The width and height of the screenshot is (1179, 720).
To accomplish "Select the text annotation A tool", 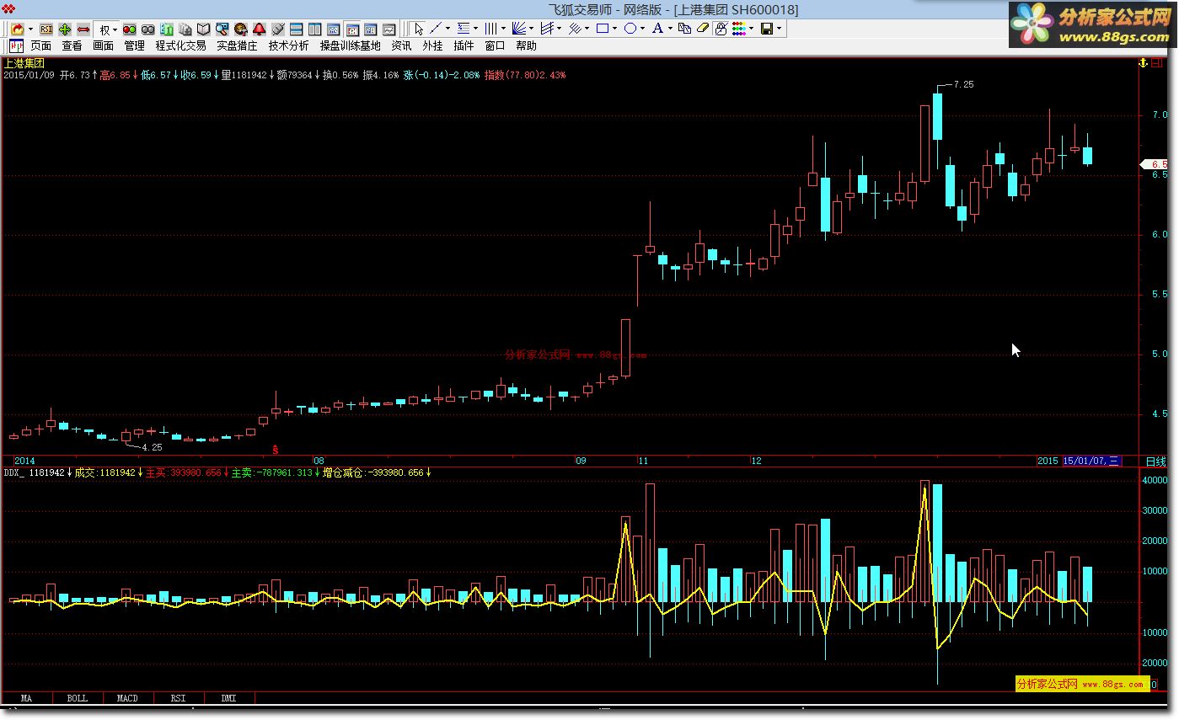I will click(657, 29).
